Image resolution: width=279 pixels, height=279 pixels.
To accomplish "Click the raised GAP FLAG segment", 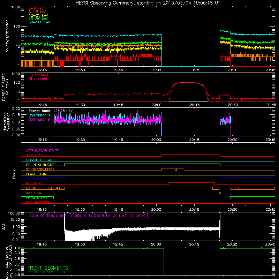I will coord(191,154).
